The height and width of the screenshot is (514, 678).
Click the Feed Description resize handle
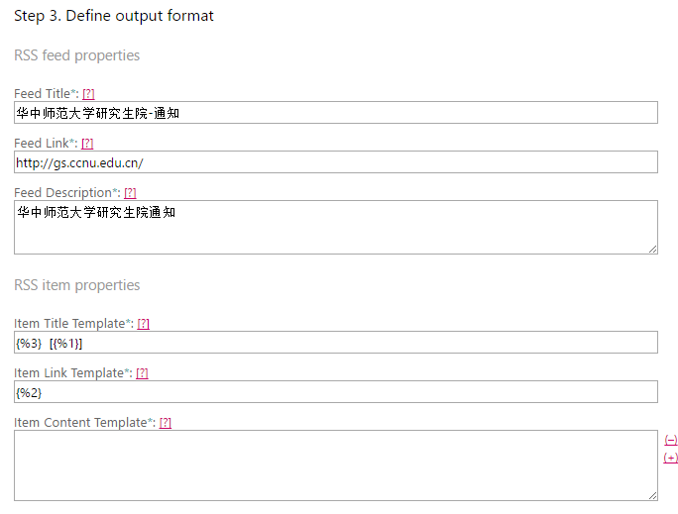(x=653, y=250)
